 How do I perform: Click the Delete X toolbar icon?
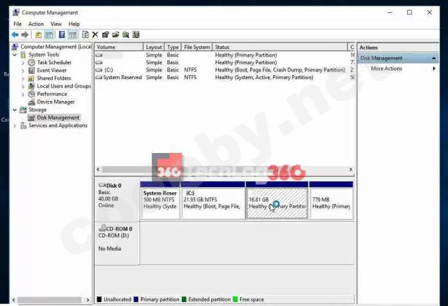click(95, 35)
